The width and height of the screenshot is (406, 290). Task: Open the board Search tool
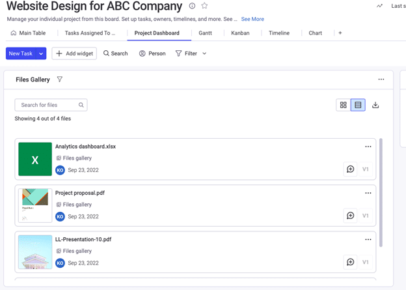coord(115,53)
